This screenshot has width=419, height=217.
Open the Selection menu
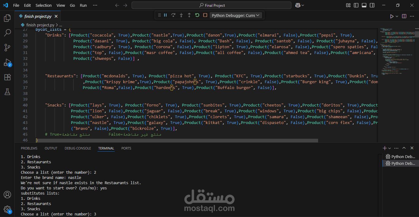click(44, 5)
